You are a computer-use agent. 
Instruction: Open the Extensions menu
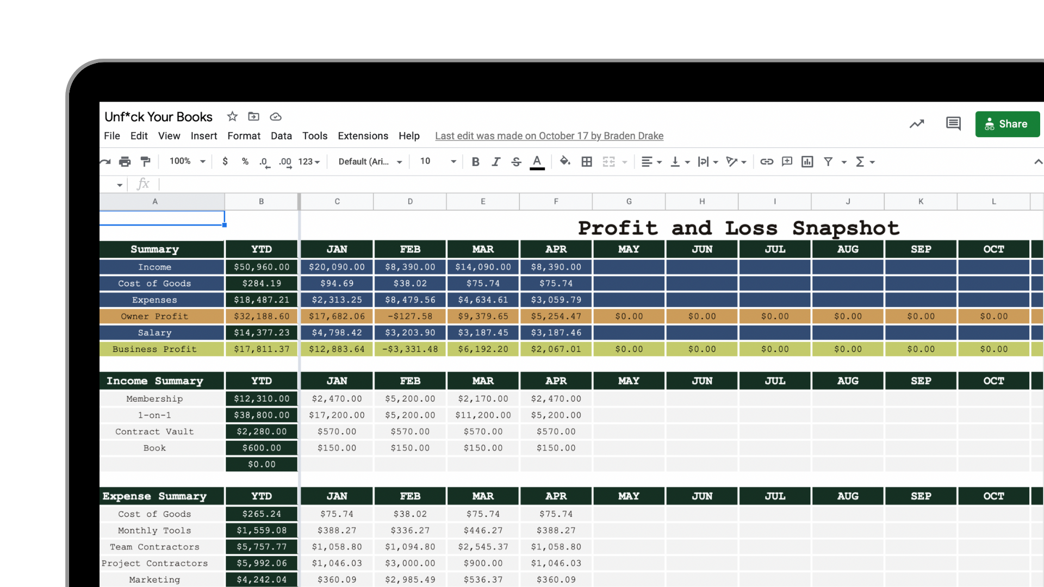[363, 136]
